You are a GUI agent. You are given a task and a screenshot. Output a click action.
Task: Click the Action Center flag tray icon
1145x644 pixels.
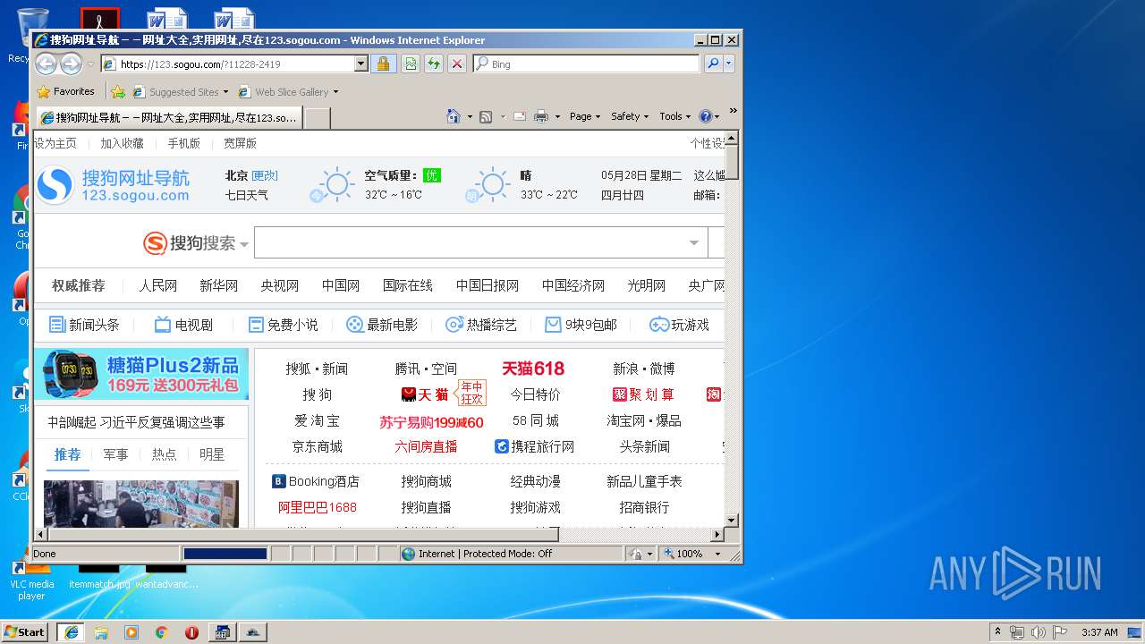pos(1060,632)
